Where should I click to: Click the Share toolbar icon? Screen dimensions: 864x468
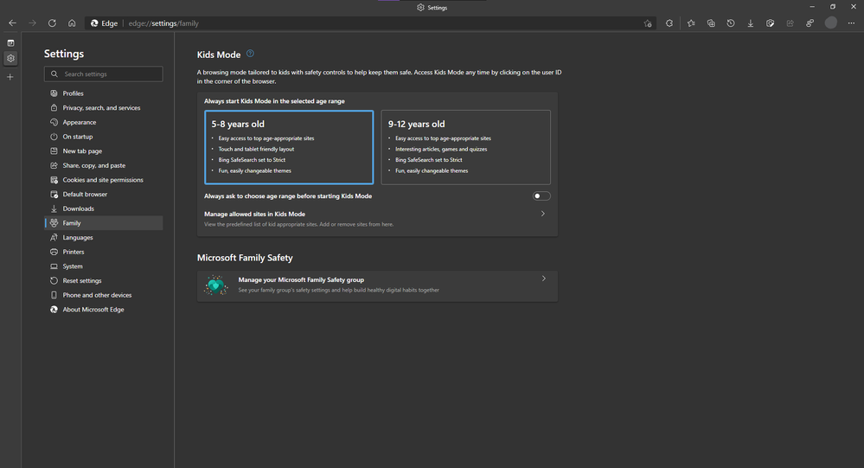pos(790,23)
